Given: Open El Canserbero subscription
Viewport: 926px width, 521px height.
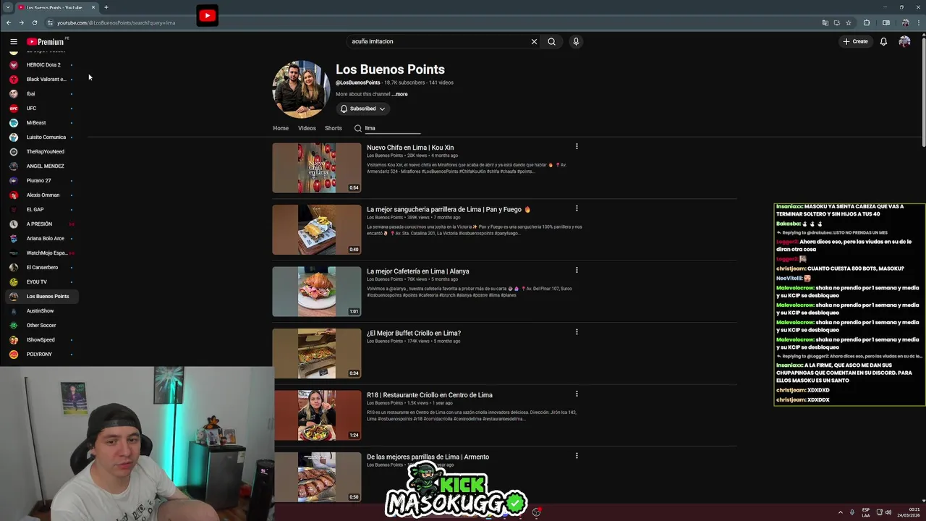Looking at the screenshot, I should tap(42, 267).
